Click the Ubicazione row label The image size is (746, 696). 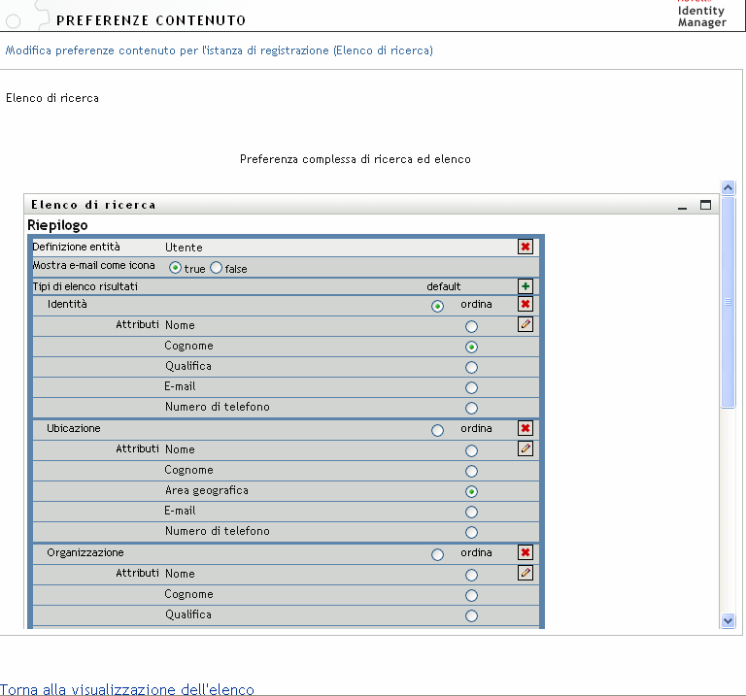(74, 428)
